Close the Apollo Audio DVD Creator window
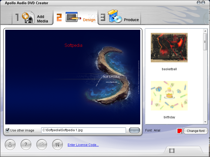210x157 pixels. (x=203, y=3)
